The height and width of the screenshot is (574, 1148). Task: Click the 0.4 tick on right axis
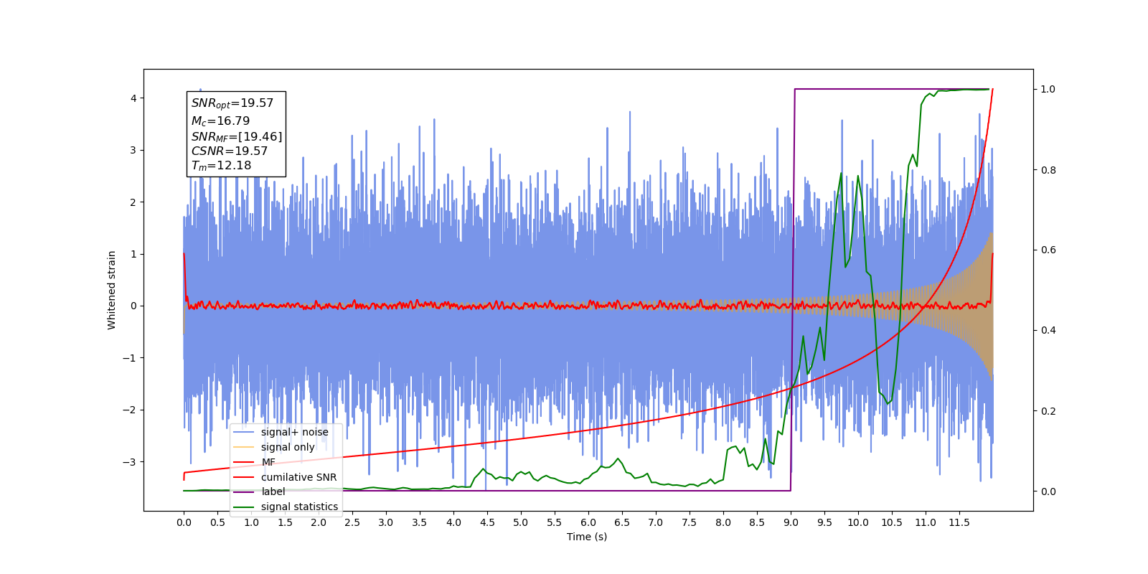[1048, 331]
